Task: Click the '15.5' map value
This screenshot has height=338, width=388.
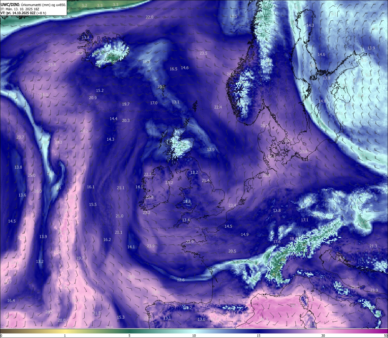Action: click(93, 204)
